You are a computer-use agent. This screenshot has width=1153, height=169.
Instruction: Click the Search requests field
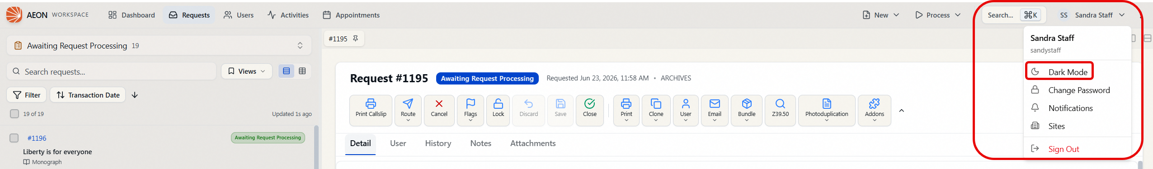pyautogui.click(x=111, y=71)
